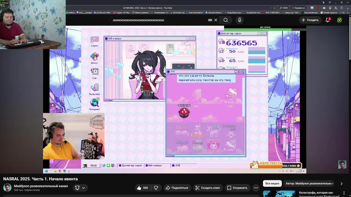351x197 pixels.
Task: Click the Напряжение stress progress bar
Action: 257,51
